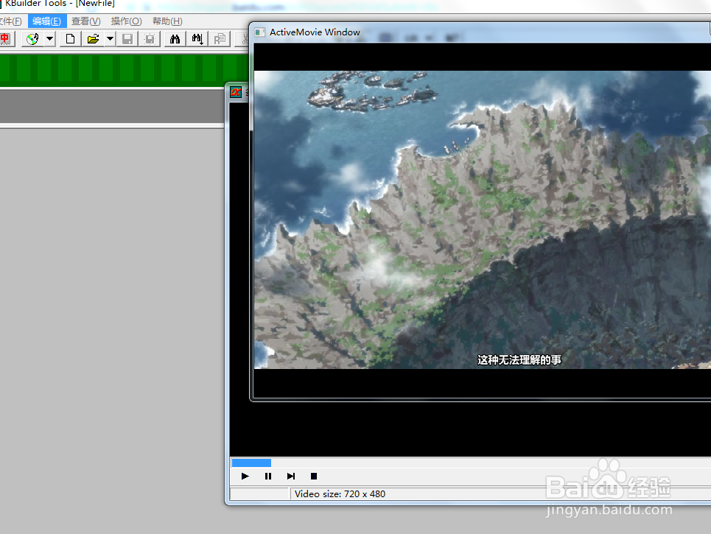Image resolution: width=711 pixels, height=534 pixels.
Task: Click the green lyrics timeline strip
Action: coord(125,70)
